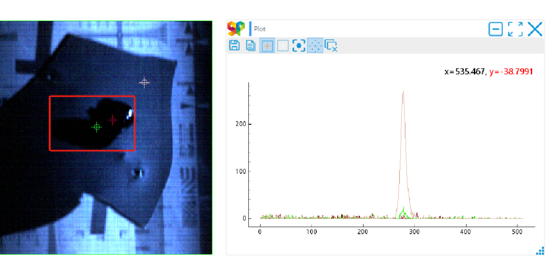The image size is (551, 270).
Task: Close the Plot panel
Action: point(535,29)
